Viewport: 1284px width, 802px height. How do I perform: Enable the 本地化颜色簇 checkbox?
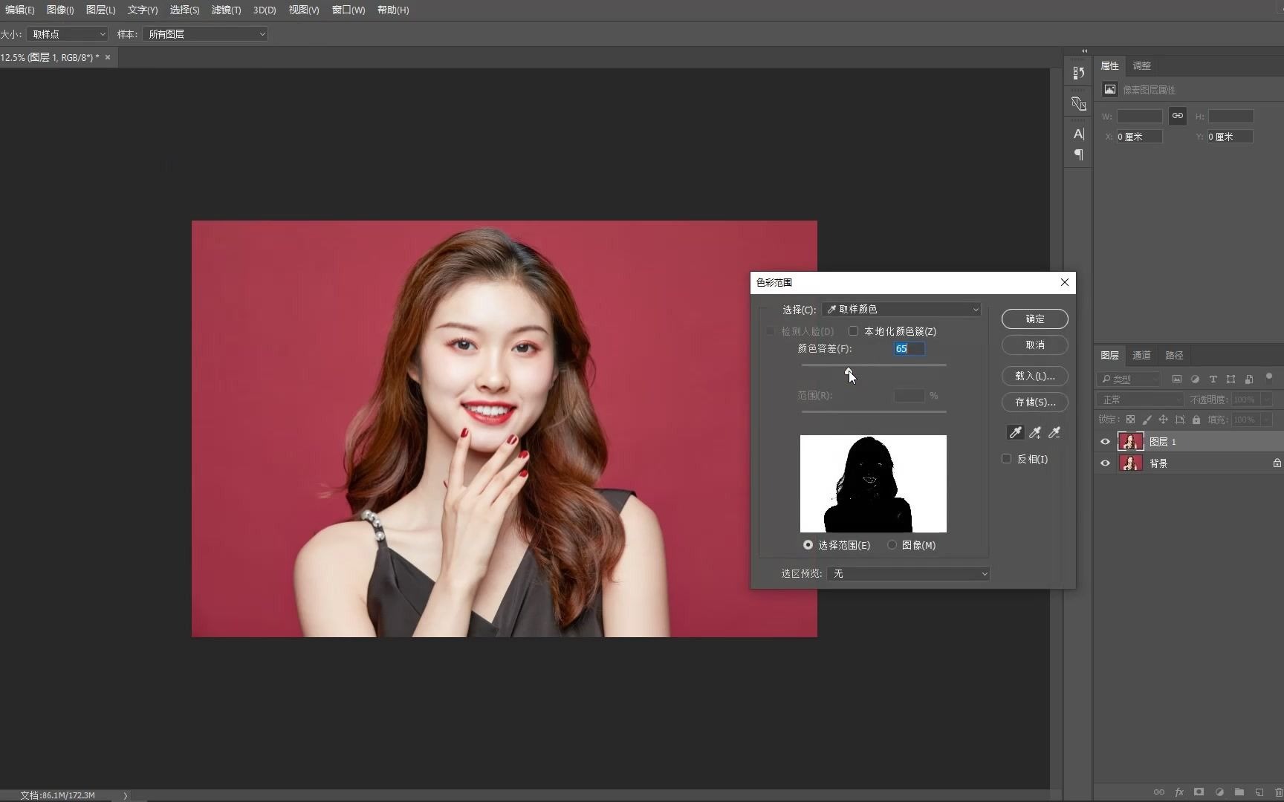(854, 331)
